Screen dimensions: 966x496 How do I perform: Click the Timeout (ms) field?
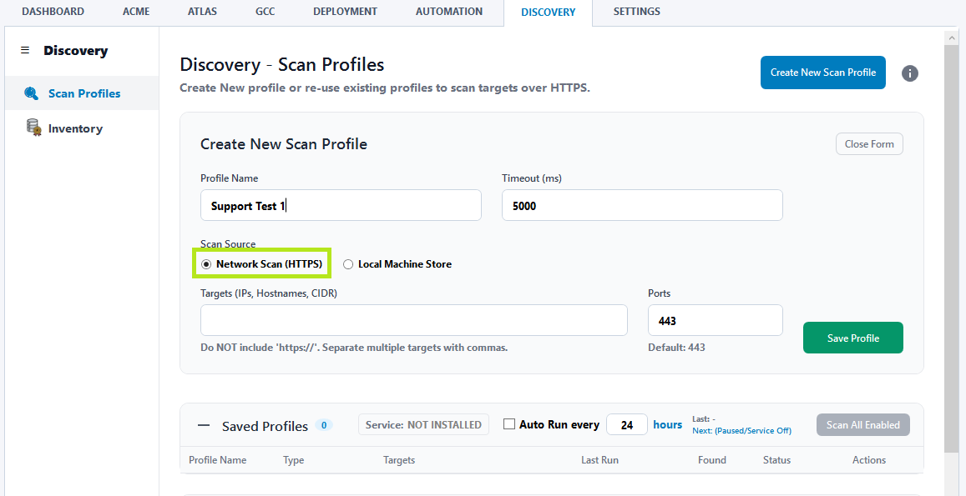pyautogui.click(x=642, y=206)
